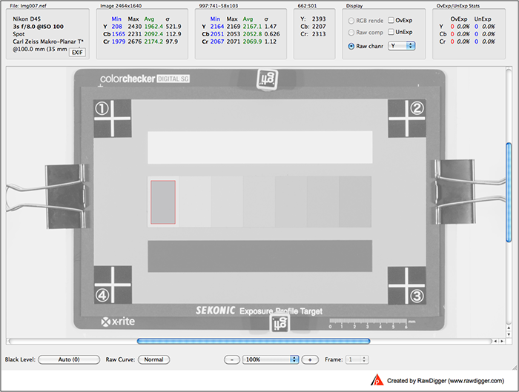Screen dimensions: 519x392
Task: Enable the OvExp checkbox
Action: pyautogui.click(x=391, y=20)
